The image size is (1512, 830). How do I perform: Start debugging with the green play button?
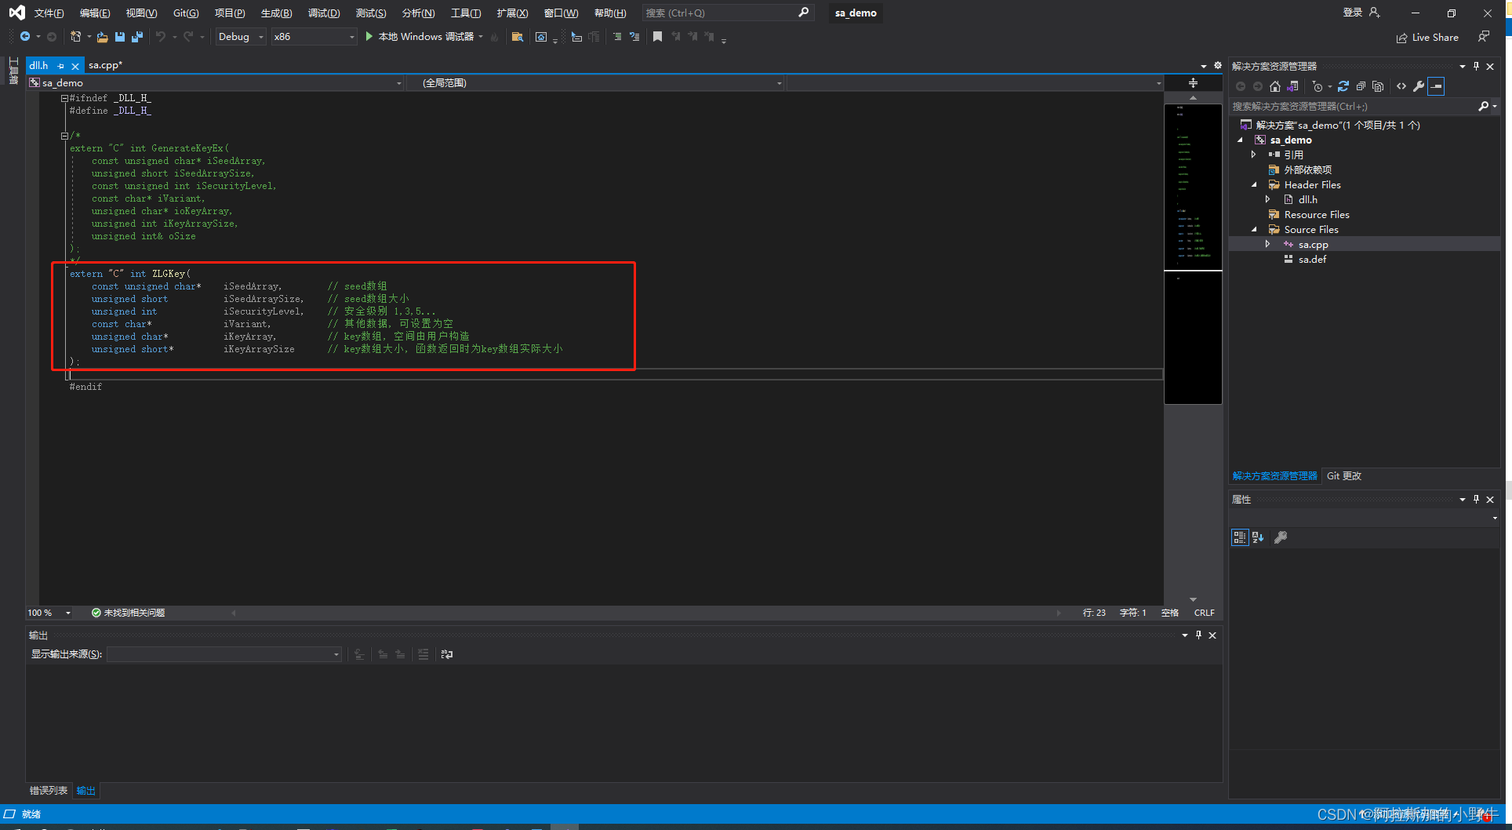(x=369, y=37)
